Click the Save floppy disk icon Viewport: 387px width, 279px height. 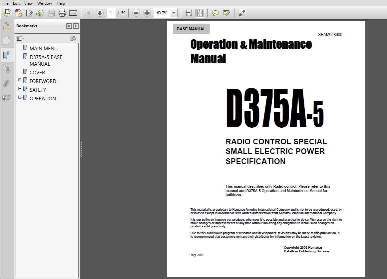51,13
